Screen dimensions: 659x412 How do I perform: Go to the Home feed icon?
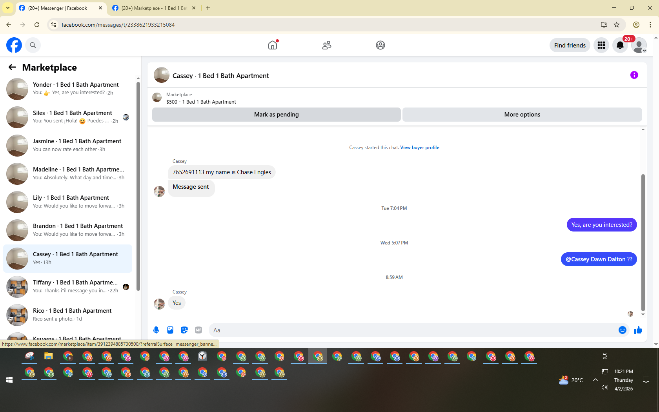tap(273, 45)
